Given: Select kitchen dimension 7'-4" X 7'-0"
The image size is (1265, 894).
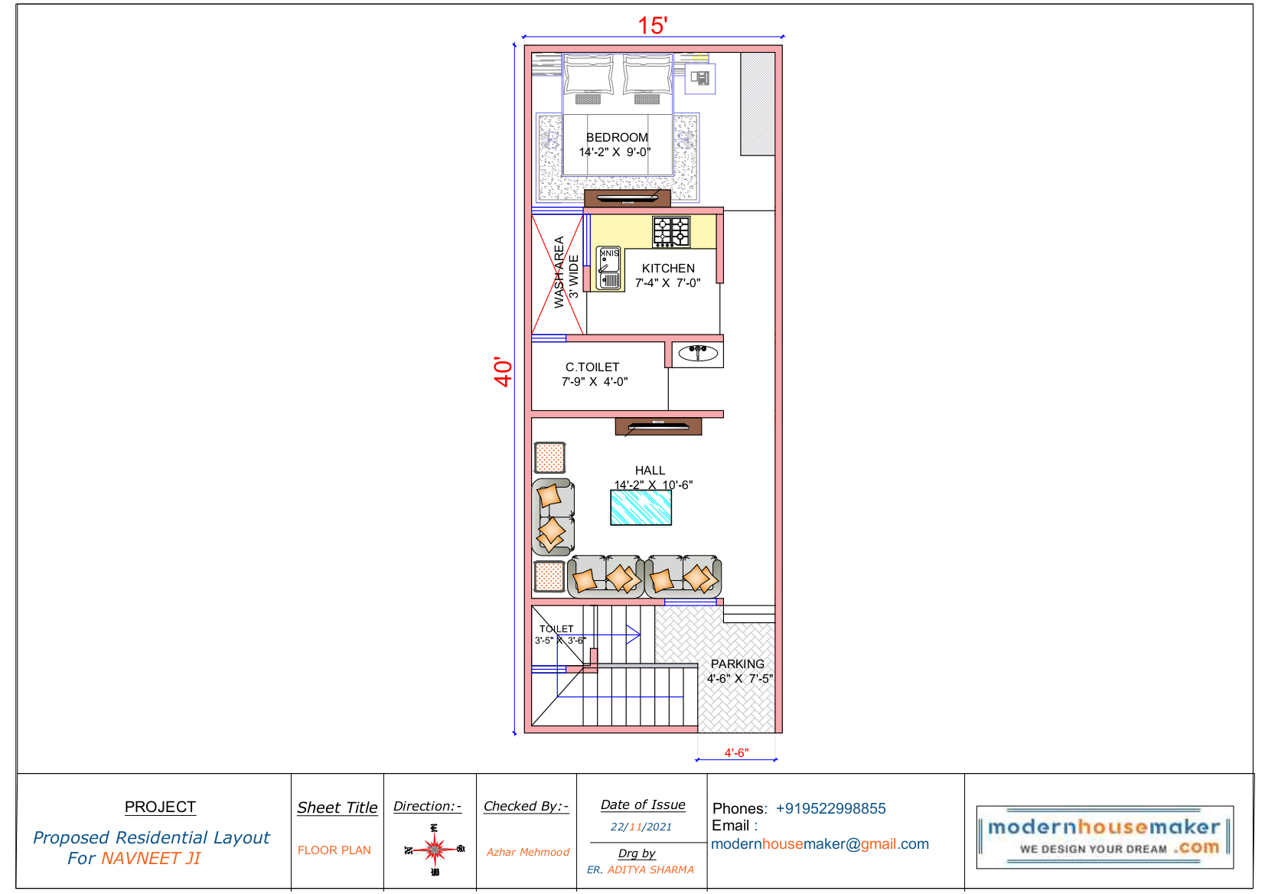Looking at the screenshot, I should (x=667, y=283).
